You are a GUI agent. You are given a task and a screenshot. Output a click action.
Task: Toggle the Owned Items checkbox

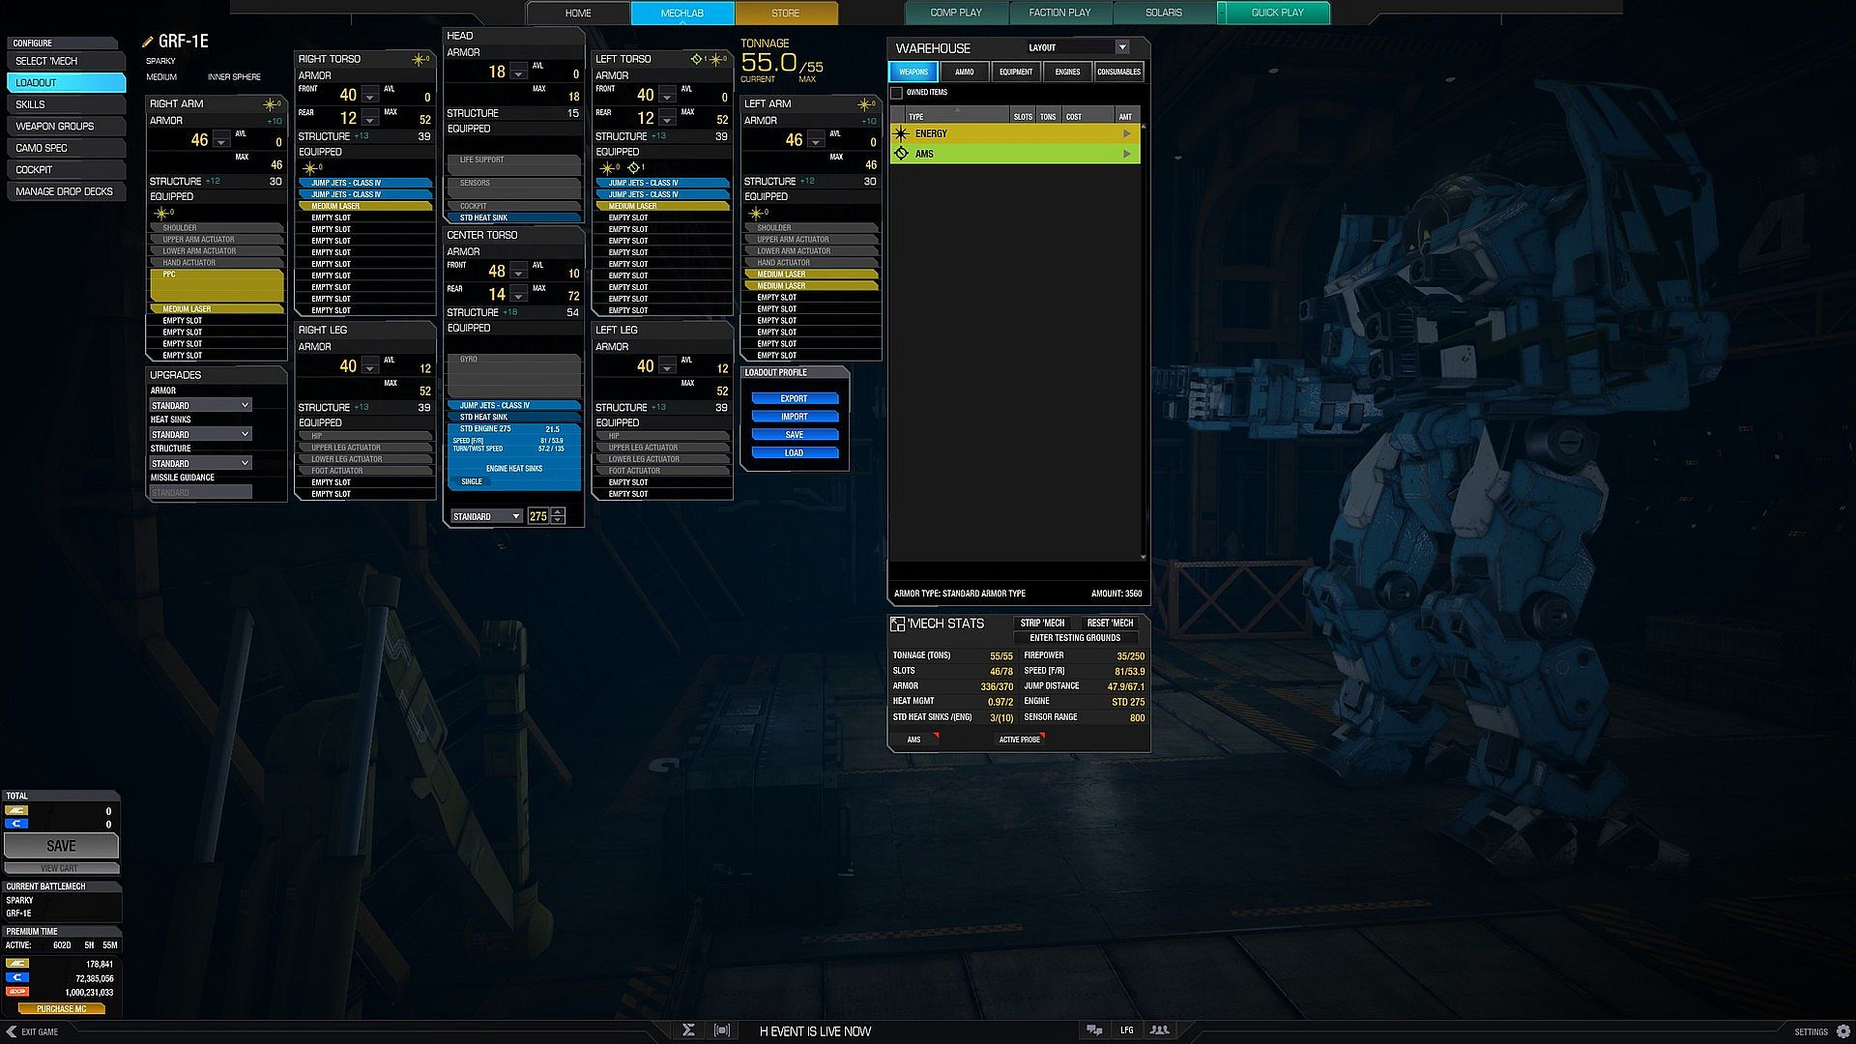[x=897, y=93]
